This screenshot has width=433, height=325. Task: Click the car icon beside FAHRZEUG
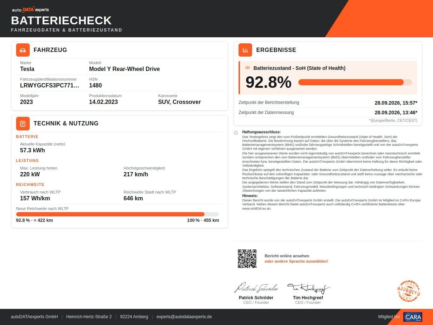(23, 50)
